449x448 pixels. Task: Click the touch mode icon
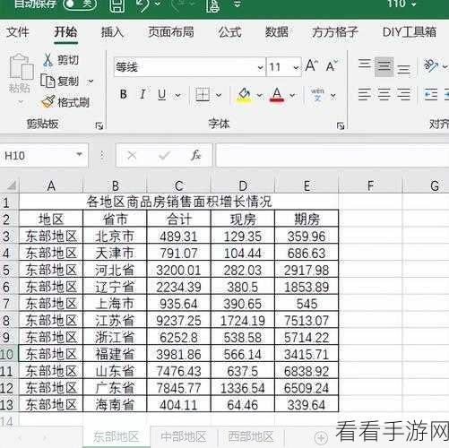tap(212, 5)
